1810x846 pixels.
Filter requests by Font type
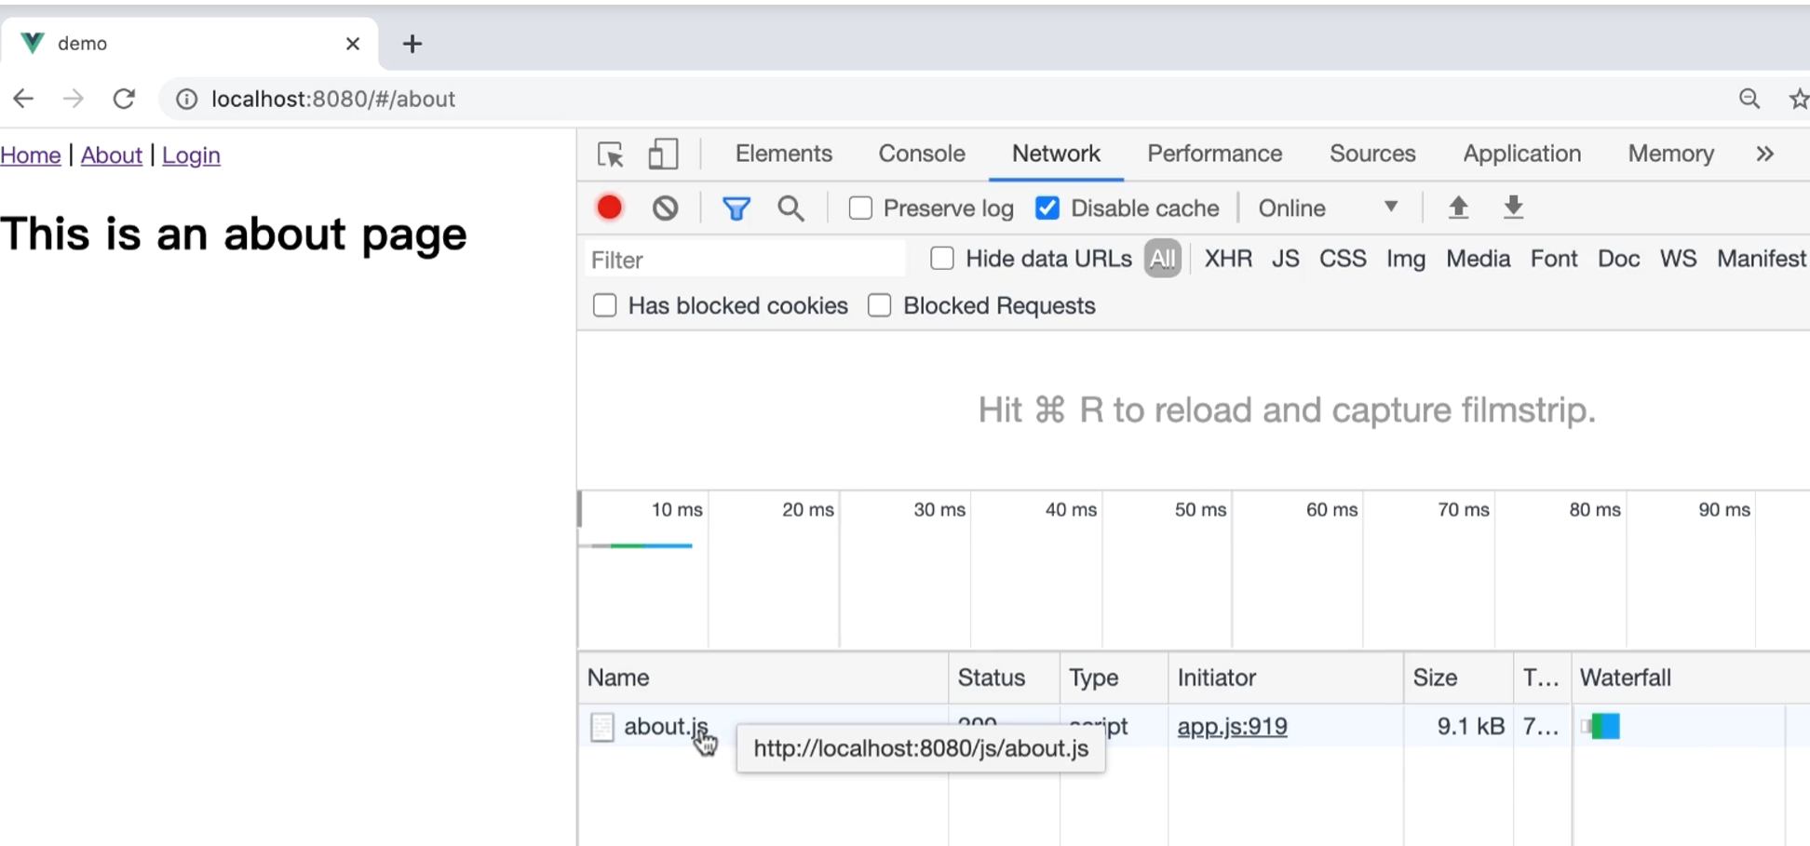[1554, 259]
